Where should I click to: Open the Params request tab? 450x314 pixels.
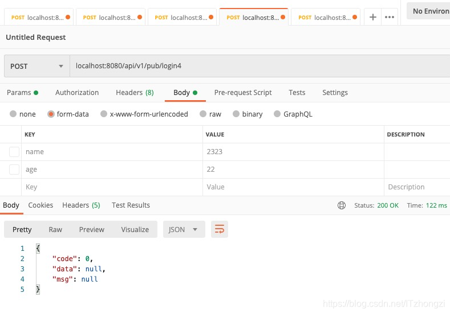(x=22, y=93)
